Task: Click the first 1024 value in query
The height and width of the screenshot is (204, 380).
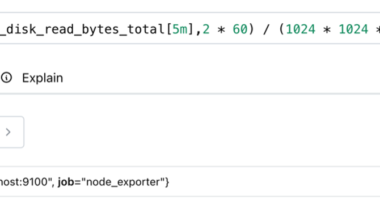Action: pos(301,29)
